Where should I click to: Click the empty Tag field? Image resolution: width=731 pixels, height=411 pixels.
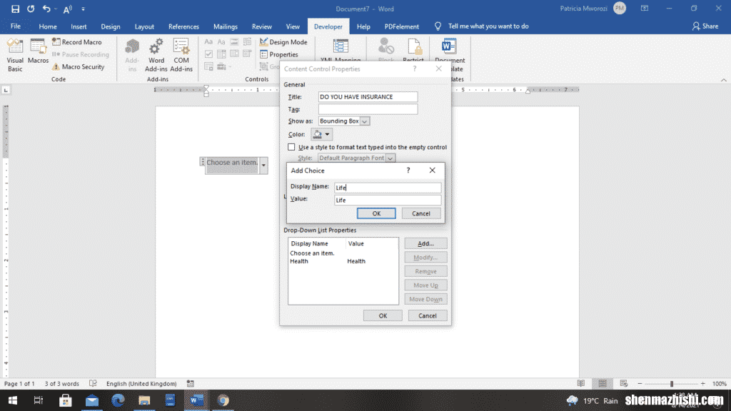pyautogui.click(x=368, y=109)
